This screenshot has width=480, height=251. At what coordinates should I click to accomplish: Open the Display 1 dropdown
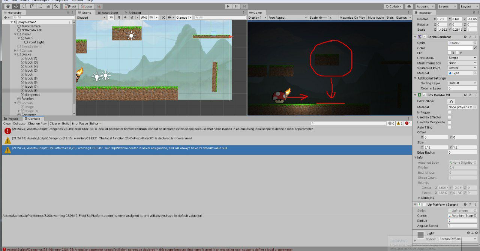point(257,18)
